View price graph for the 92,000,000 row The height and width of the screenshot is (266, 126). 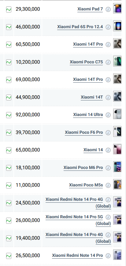coord(9,115)
